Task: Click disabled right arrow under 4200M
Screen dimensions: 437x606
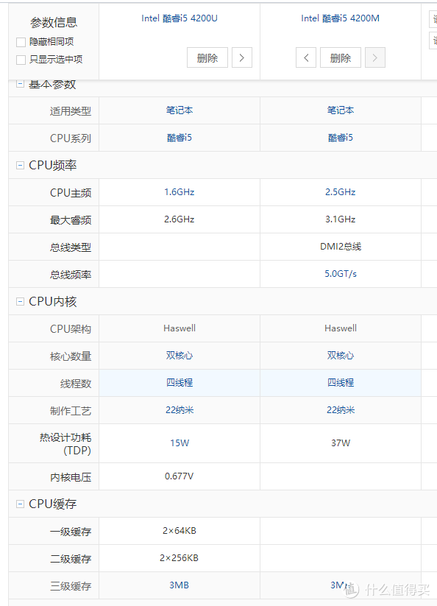Action: 375,57
